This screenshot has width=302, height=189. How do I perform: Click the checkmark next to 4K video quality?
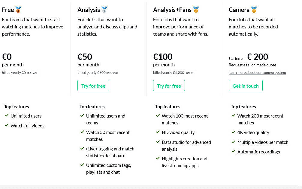234,132
